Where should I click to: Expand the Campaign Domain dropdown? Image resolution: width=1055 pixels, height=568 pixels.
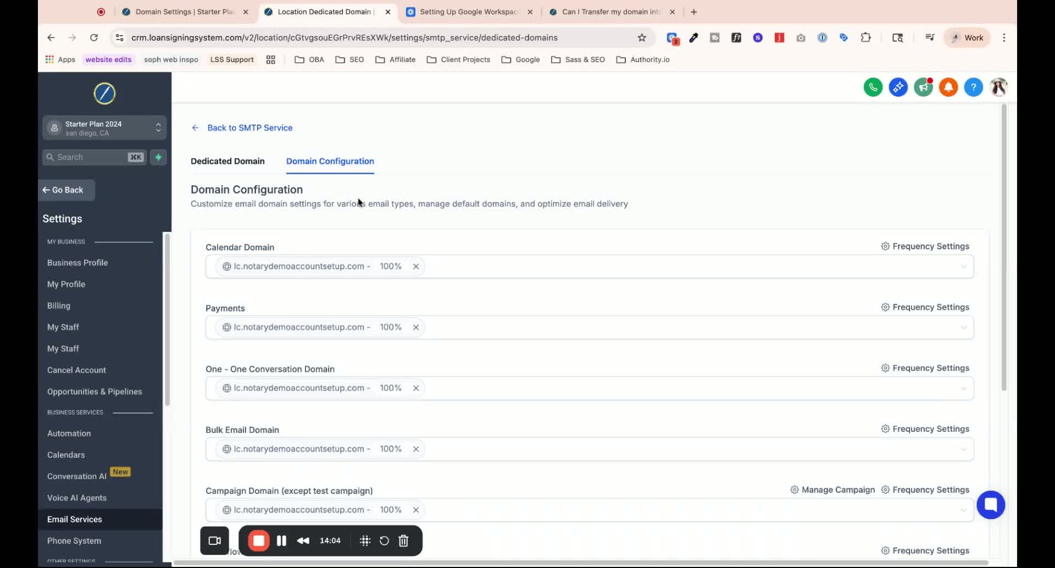tap(963, 510)
